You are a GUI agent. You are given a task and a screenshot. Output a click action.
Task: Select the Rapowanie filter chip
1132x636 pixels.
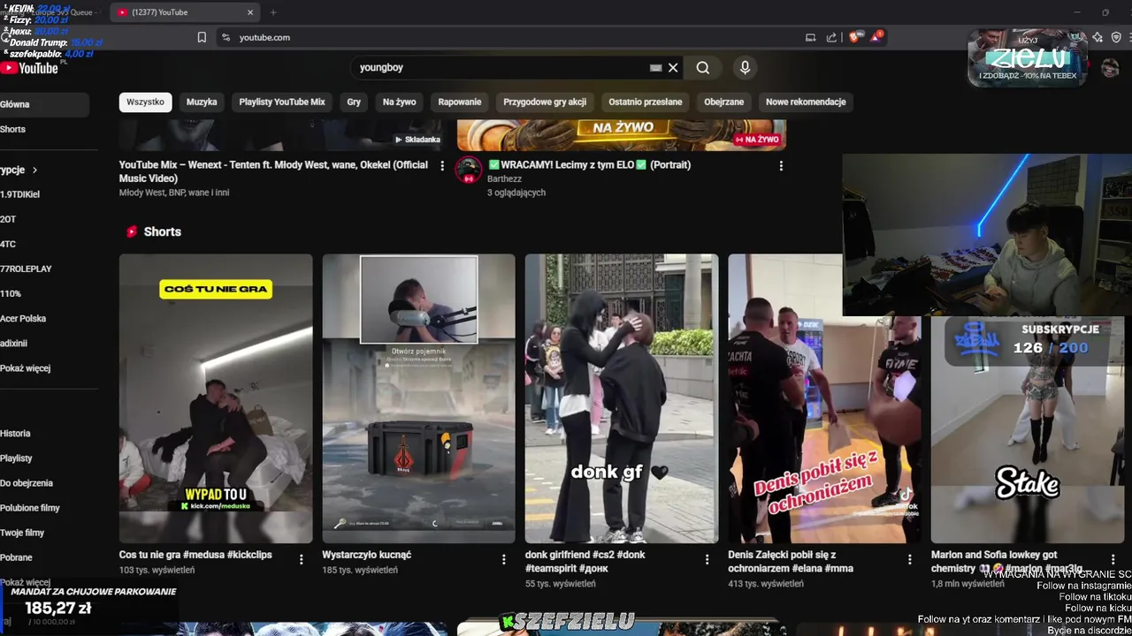pos(460,102)
